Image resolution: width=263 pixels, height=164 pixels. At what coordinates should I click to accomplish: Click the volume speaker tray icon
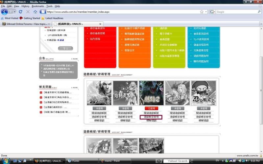click(x=248, y=161)
